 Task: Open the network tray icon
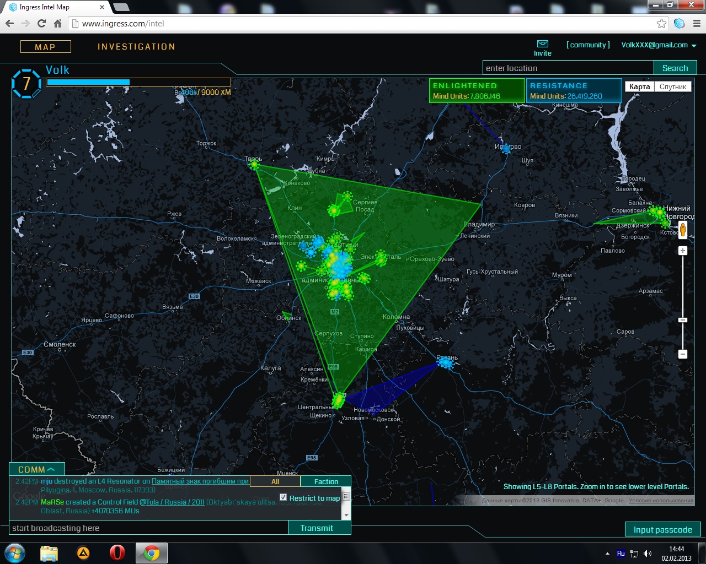point(634,554)
